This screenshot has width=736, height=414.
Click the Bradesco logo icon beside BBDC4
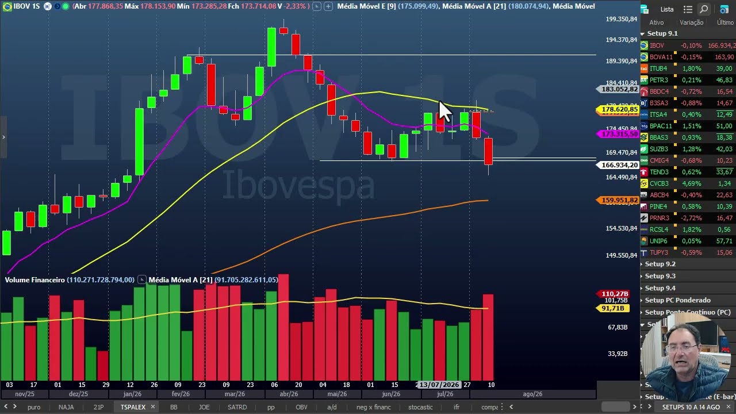pos(644,91)
